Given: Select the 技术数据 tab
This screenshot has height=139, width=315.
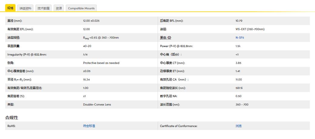Looking at the screenshot, I should [x=43, y=8].
